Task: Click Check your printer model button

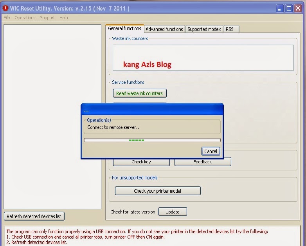Action: point(158,191)
